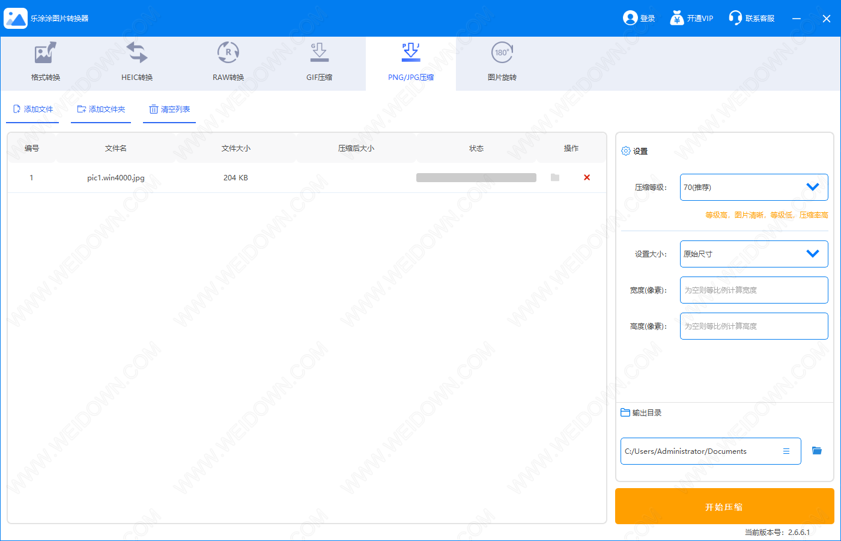
Task: Click the 清空列表 clear list button
Action: (169, 109)
